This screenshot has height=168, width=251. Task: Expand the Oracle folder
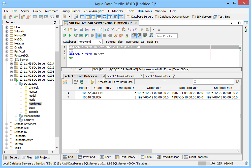[x=7, y=47]
